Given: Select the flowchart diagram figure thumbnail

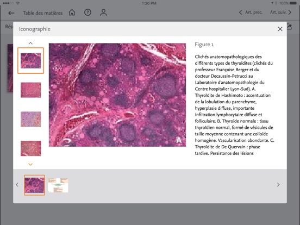Looking at the screenshot, I should click(x=58, y=185).
